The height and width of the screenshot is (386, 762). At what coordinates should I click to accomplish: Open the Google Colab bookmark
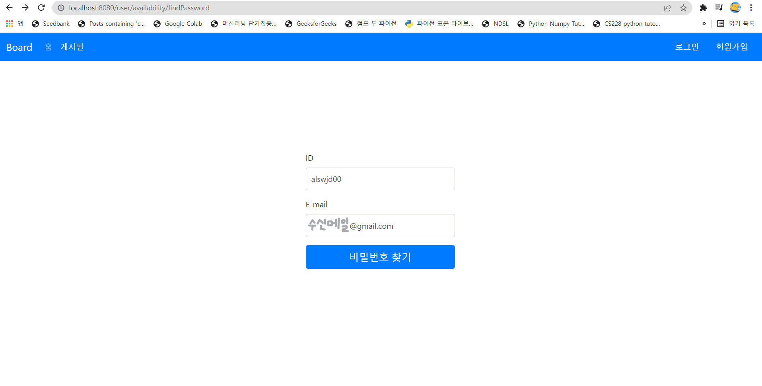(178, 24)
